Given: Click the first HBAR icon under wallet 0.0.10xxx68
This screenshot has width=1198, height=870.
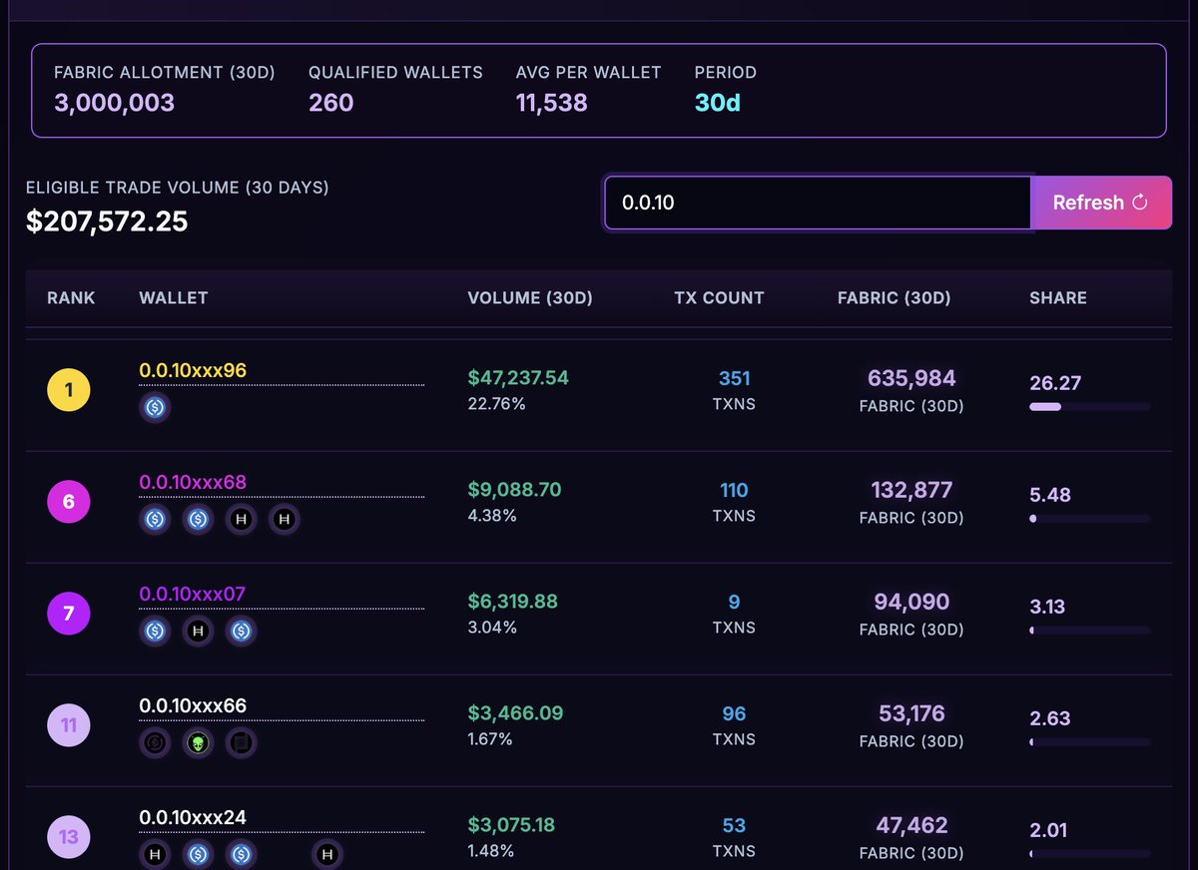Looking at the screenshot, I should pos(241,519).
